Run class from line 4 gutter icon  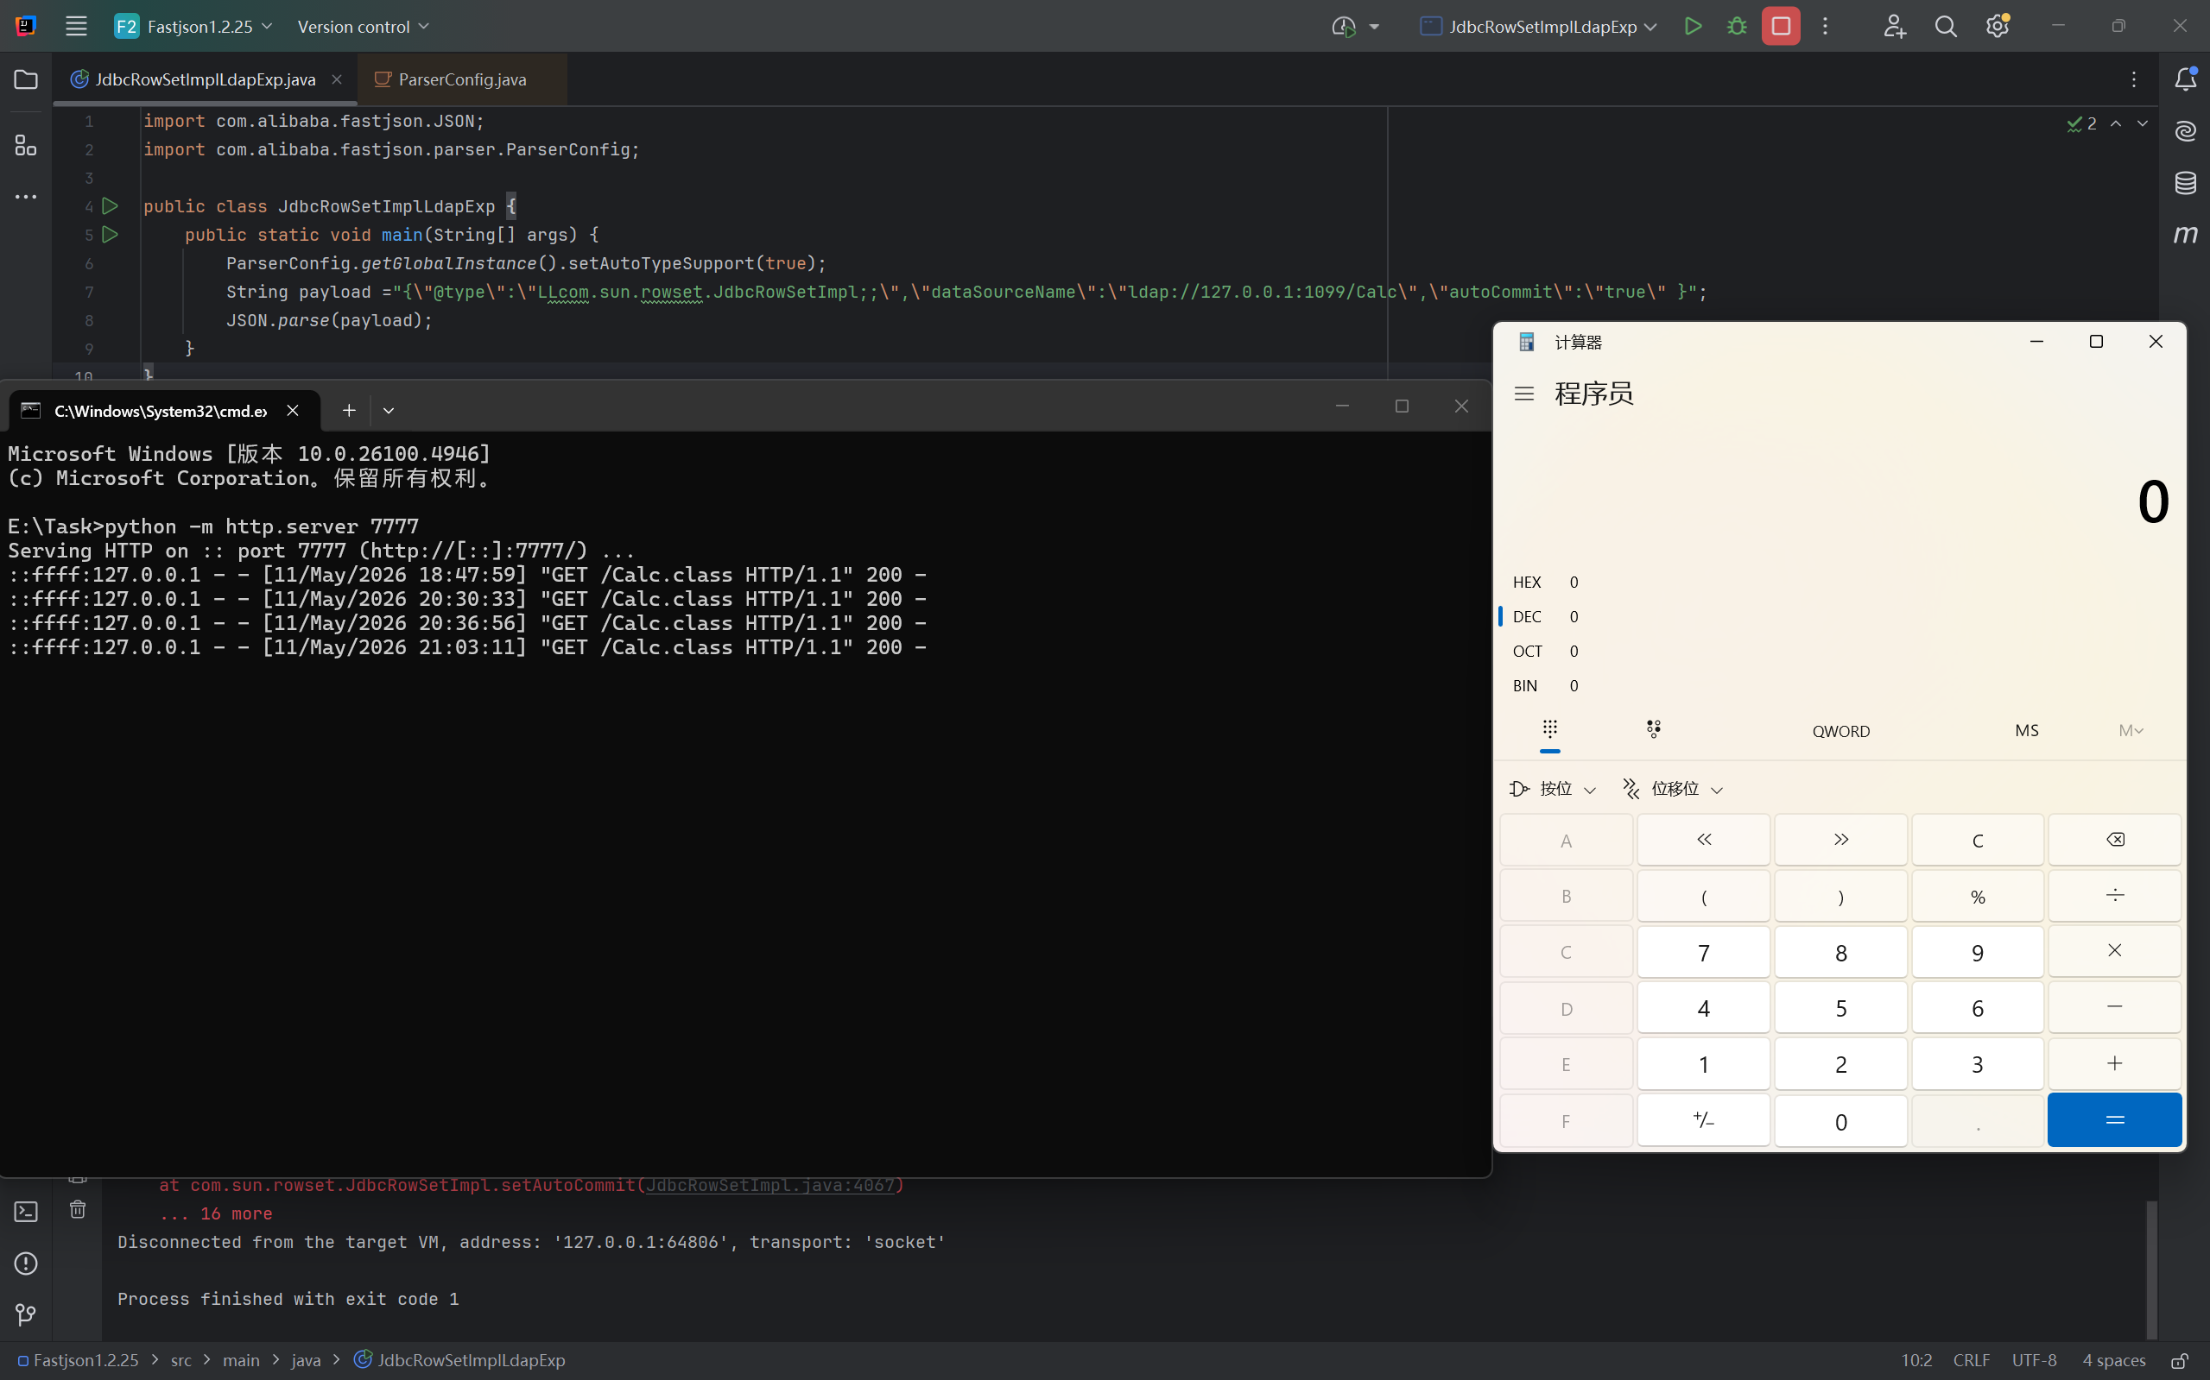tap(110, 206)
